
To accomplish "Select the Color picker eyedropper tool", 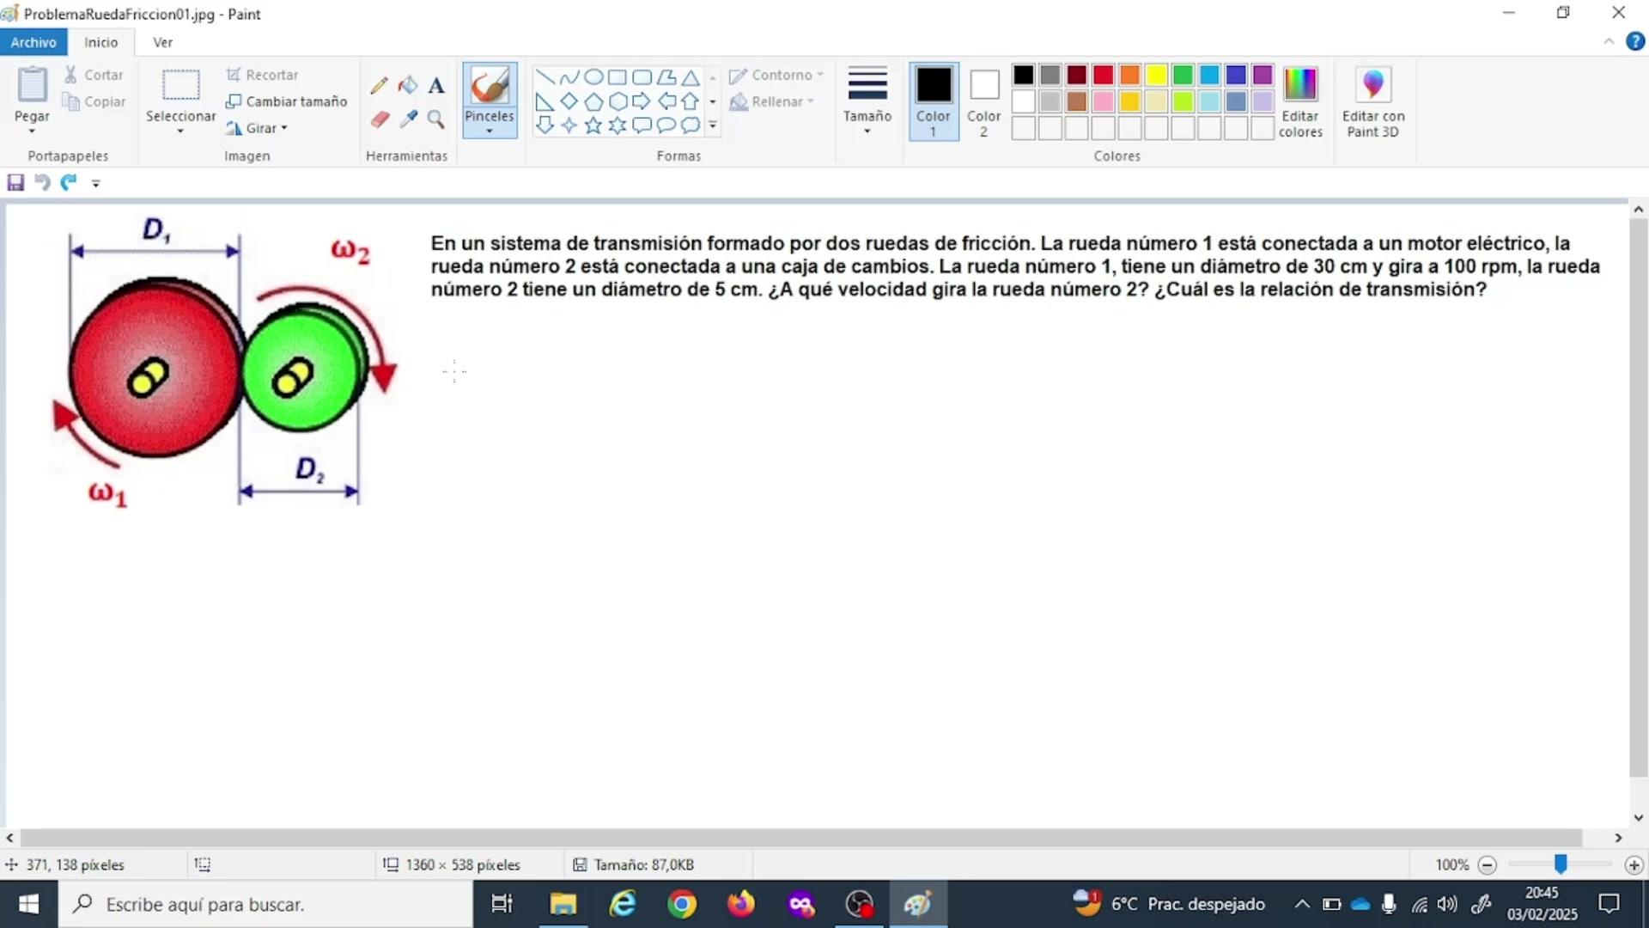I will pyautogui.click(x=408, y=119).
